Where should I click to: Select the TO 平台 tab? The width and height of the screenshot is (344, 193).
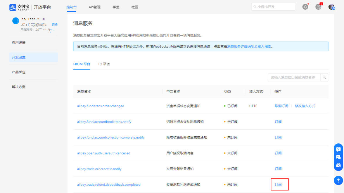tap(104, 64)
